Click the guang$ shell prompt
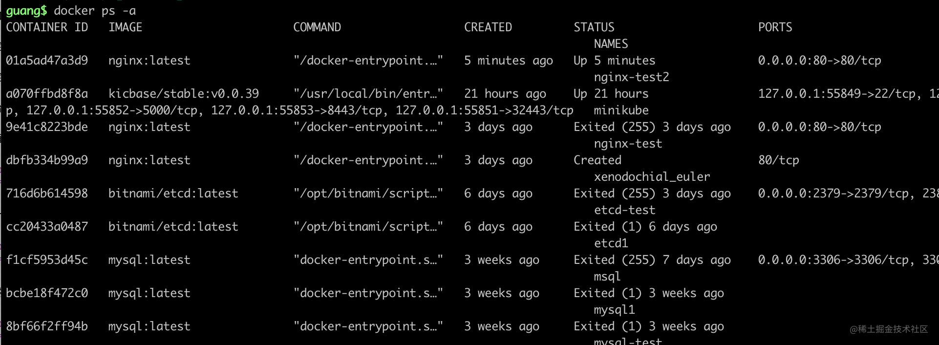Screen dimensions: 939x345 tap(26, 11)
